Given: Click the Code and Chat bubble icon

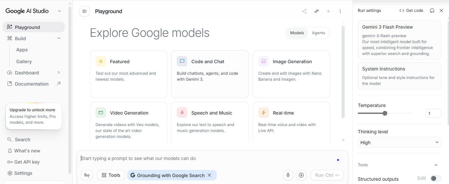Looking at the screenshot, I should coord(182,61).
